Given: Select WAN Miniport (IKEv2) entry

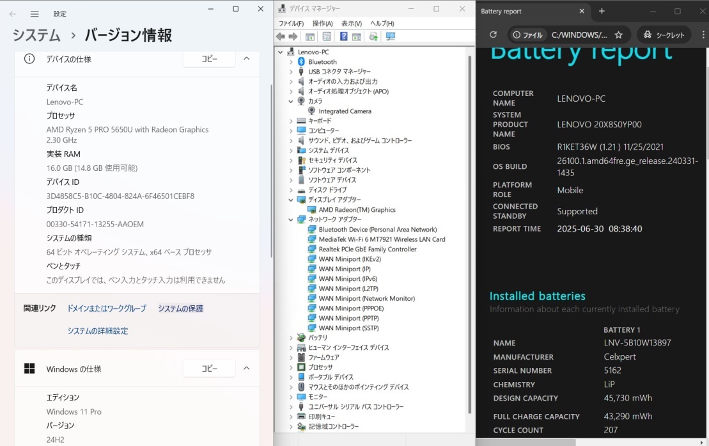Looking at the screenshot, I should click(x=350, y=259).
